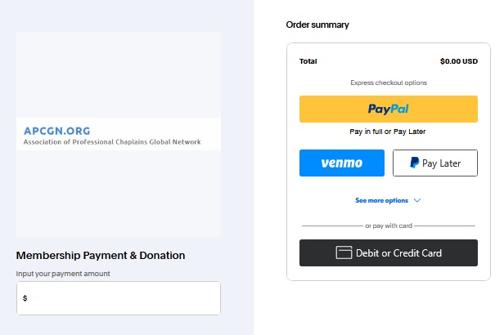Viewport: 504px width, 335px height.
Task: Click the PayPal 'P' icon in Pay Later
Action: [415, 163]
